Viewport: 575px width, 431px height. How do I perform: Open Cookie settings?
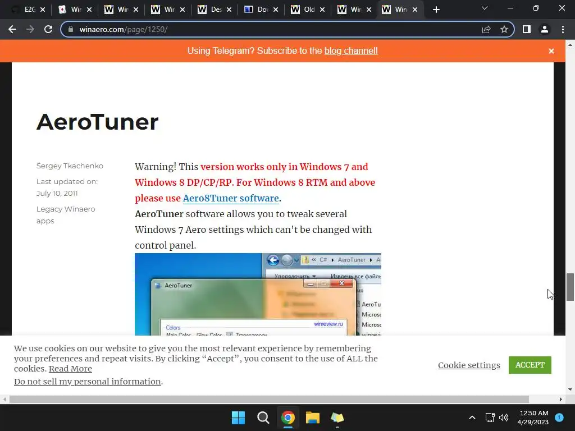click(469, 365)
